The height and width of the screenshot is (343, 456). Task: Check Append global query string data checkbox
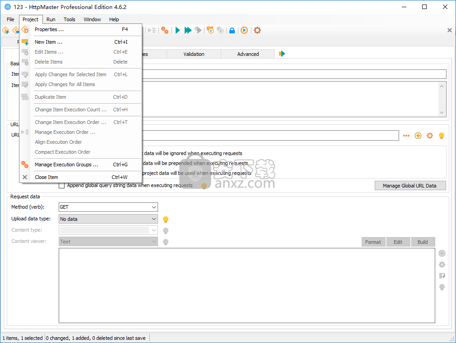[x=62, y=186]
